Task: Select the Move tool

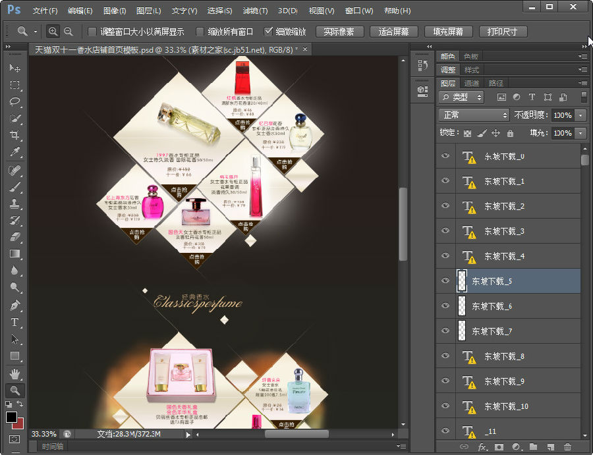Action: coord(14,68)
